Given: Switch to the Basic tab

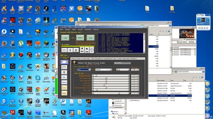Looking at the screenshot, I should point(79,59).
